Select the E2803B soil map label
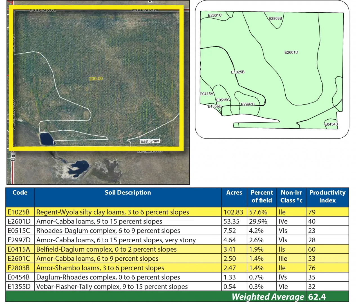The image size is (356, 304). click(x=275, y=19)
